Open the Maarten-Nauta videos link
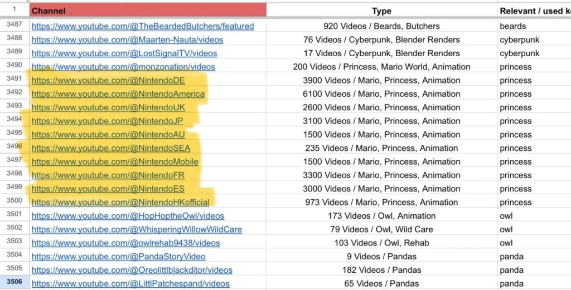The height and width of the screenshot is (290, 571). pyautogui.click(x=128, y=40)
